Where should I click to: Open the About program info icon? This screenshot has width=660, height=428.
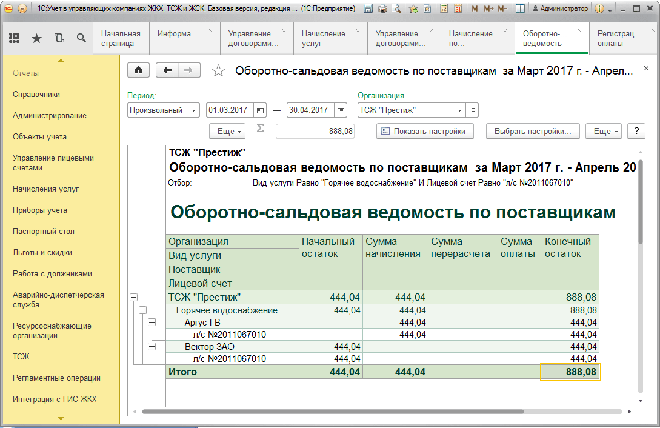pos(599,8)
